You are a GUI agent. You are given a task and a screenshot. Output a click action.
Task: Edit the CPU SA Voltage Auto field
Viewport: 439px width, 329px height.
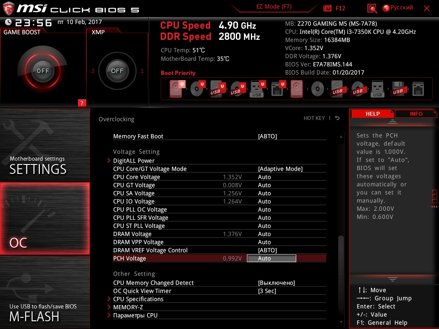coord(264,193)
